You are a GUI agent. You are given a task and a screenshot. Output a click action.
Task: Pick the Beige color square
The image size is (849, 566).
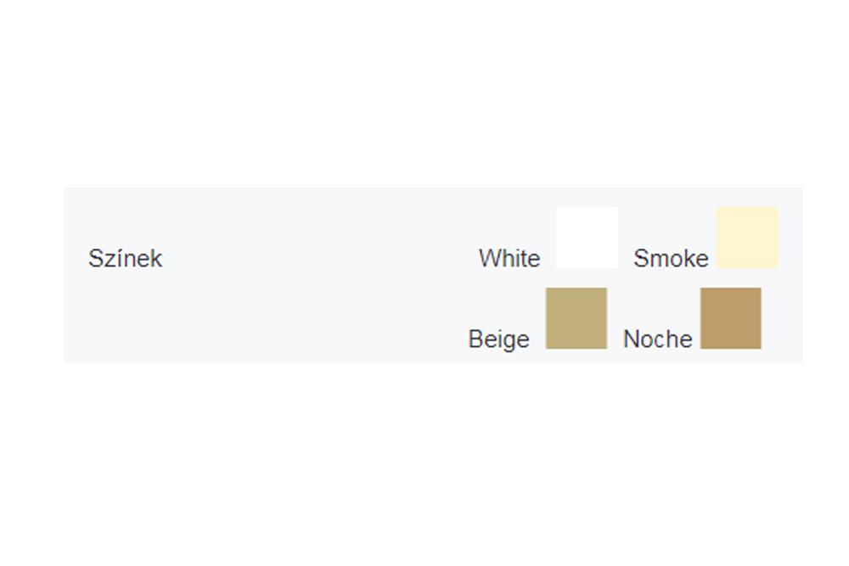coord(576,318)
